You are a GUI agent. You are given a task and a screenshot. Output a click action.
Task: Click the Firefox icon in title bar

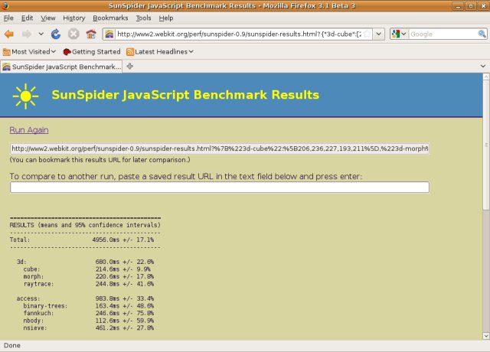pos(5,5)
